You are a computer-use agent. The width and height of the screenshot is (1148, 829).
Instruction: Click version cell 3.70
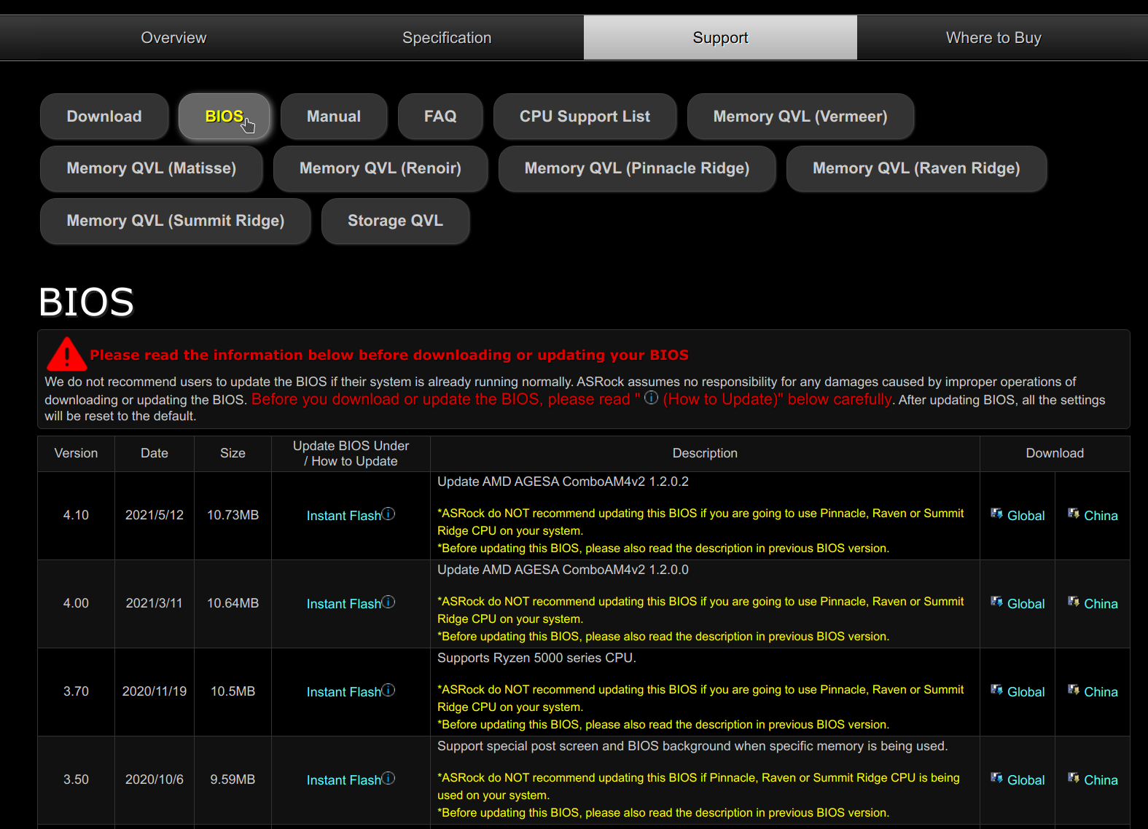click(x=76, y=691)
